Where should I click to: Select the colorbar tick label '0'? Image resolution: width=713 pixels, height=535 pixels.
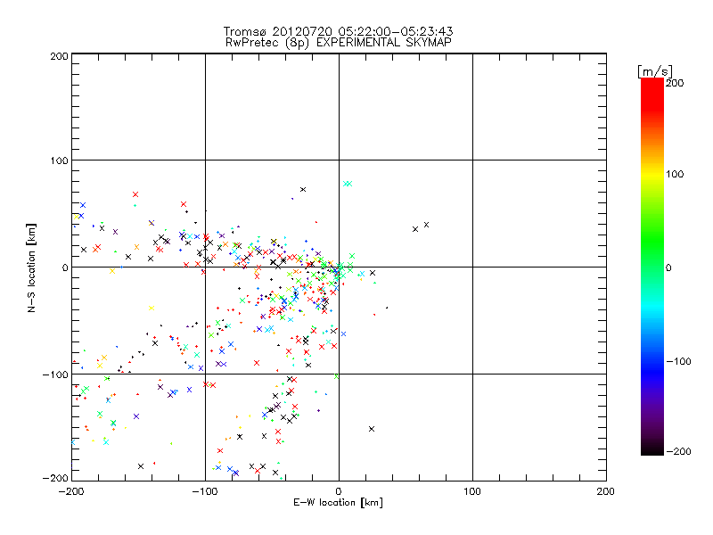(668, 268)
